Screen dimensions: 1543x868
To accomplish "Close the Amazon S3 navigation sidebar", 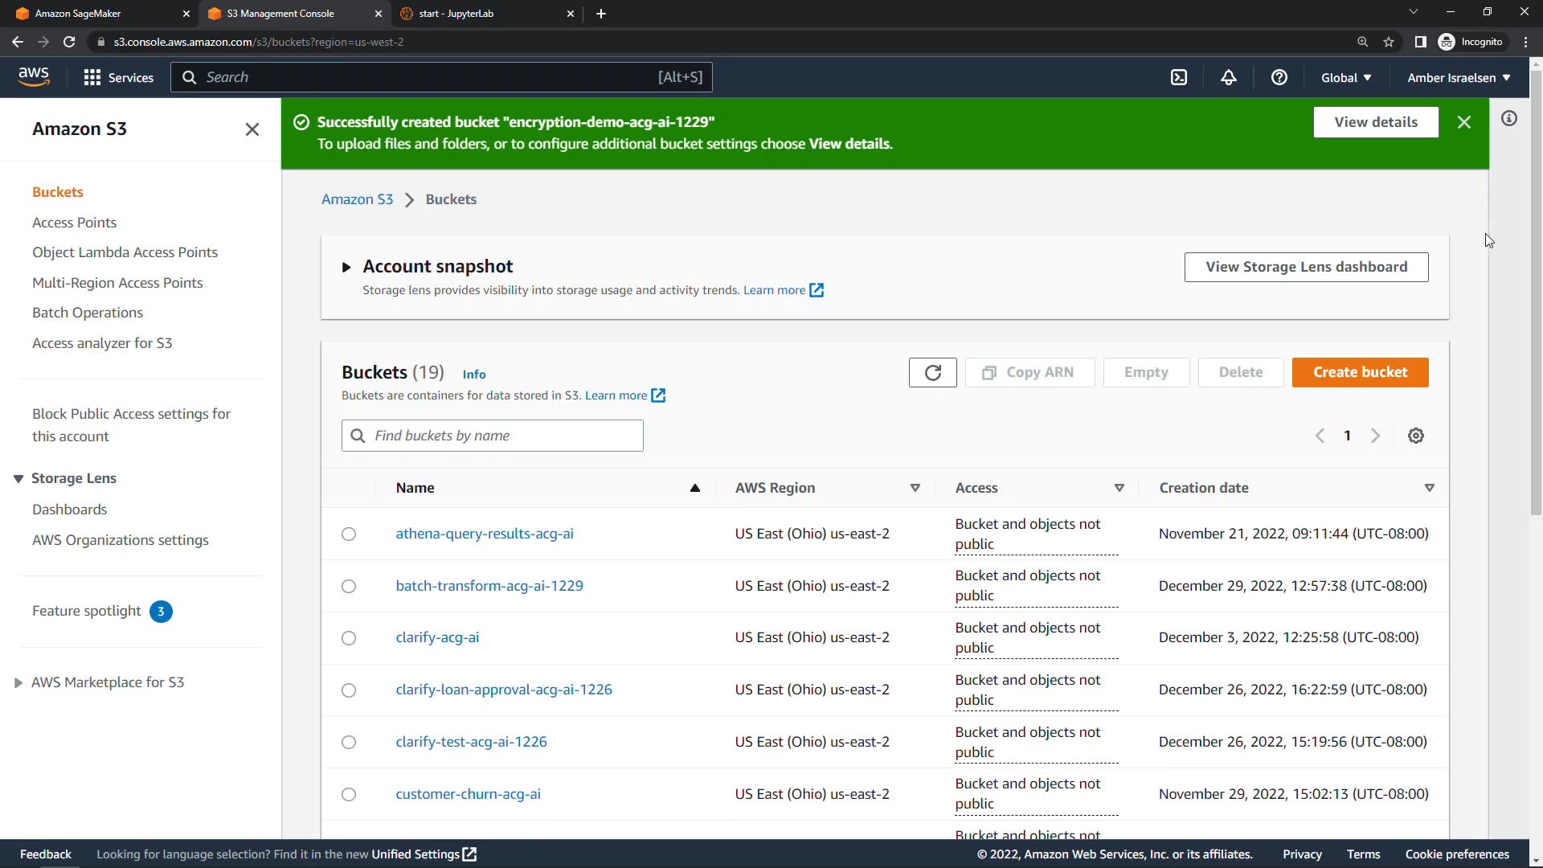I will tap(252, 129).
